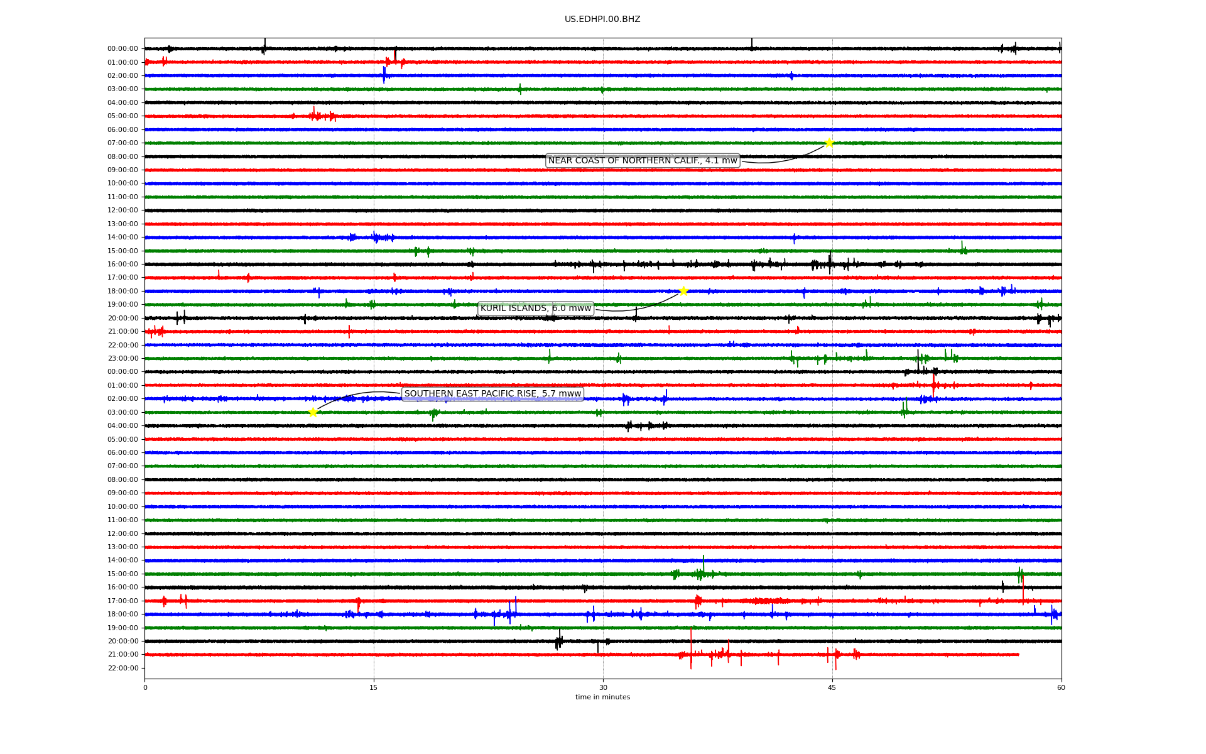The width and height of the screenshot is (1206, 754).
Task: Click the 23:00:00 row label
Action: point(122,358)
